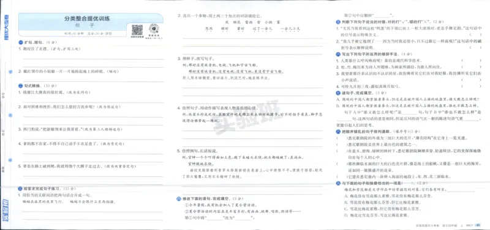
Task: Click the vertical blue 提优大考卷 logo on left margin
Action: tap(6, 28)
